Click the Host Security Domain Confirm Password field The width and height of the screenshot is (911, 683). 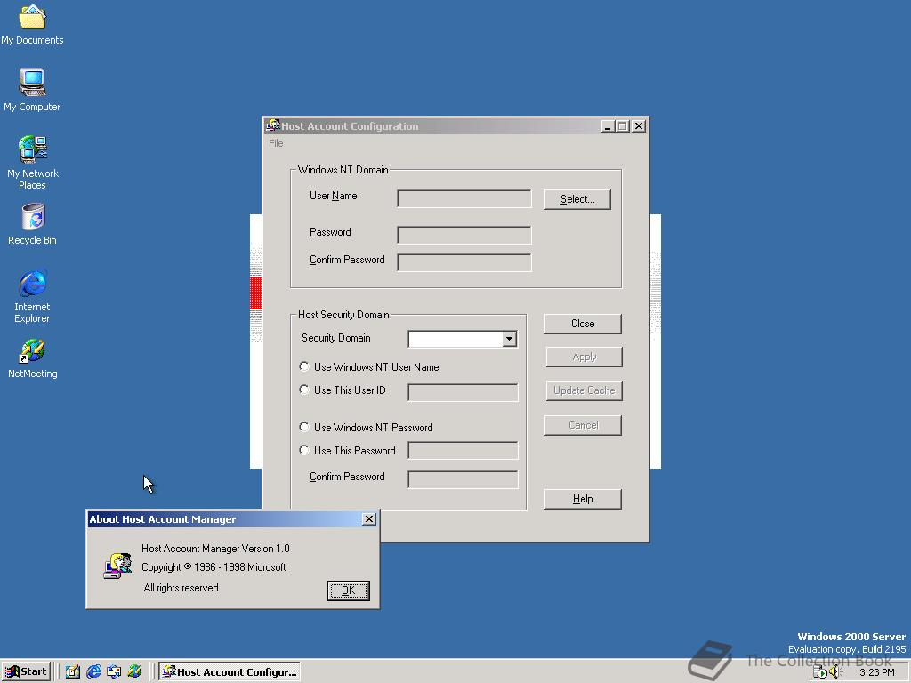(x=463, y=479)
